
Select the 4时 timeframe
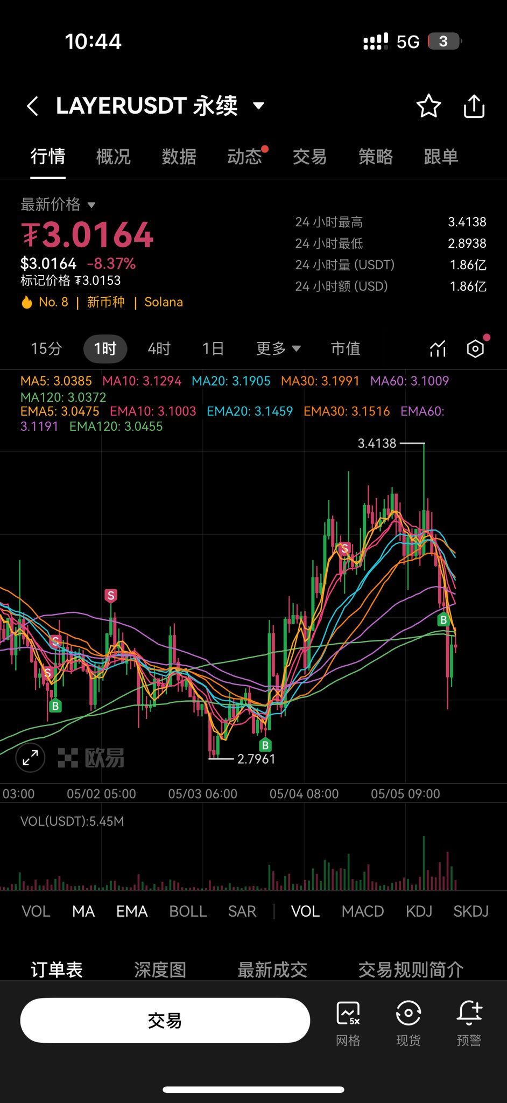click(159, 348)
